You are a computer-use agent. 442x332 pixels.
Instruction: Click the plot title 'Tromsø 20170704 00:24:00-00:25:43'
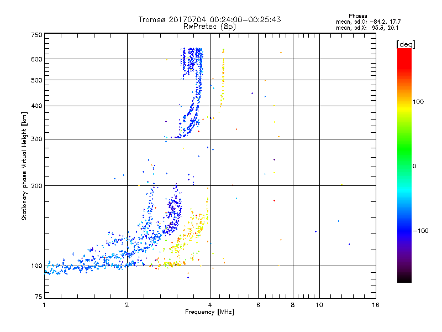pos(209,19)
